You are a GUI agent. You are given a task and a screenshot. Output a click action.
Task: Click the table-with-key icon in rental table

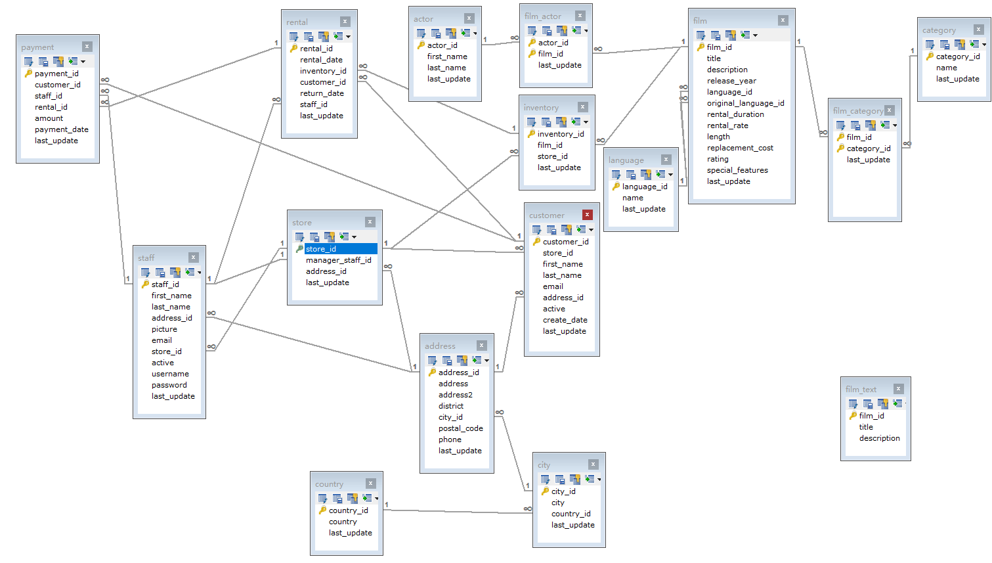[x=323, y=37]
